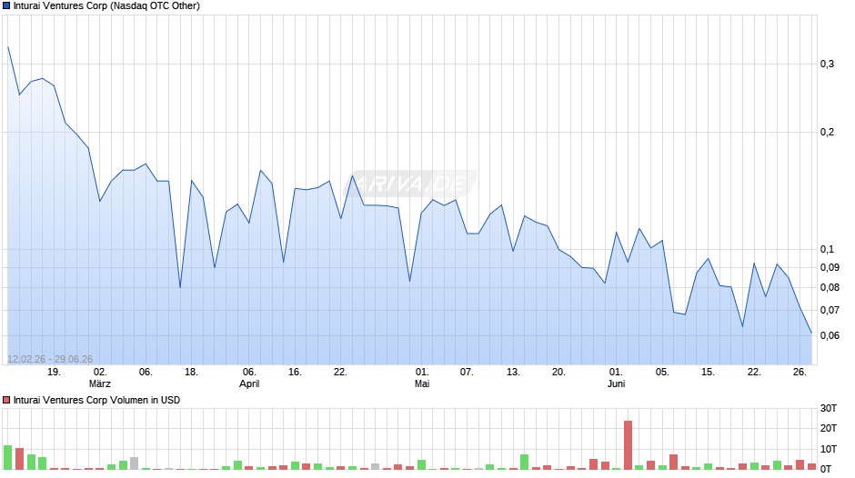Click the '26.' date axis label

pos(800,372)
